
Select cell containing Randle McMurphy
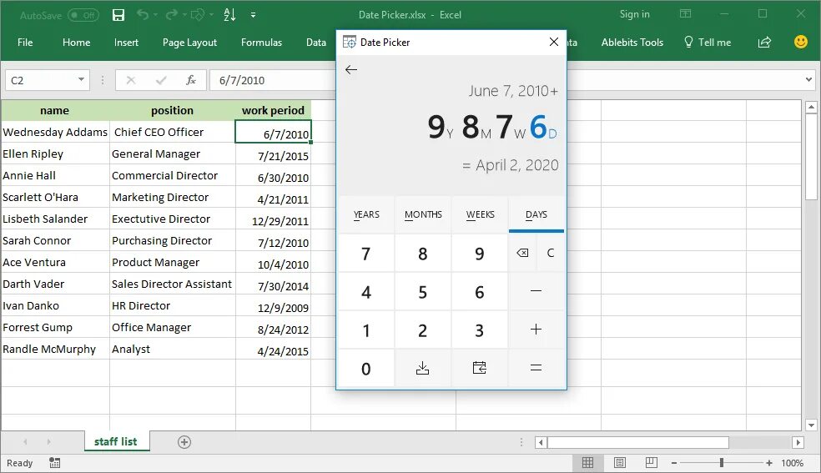pos(56,349)
